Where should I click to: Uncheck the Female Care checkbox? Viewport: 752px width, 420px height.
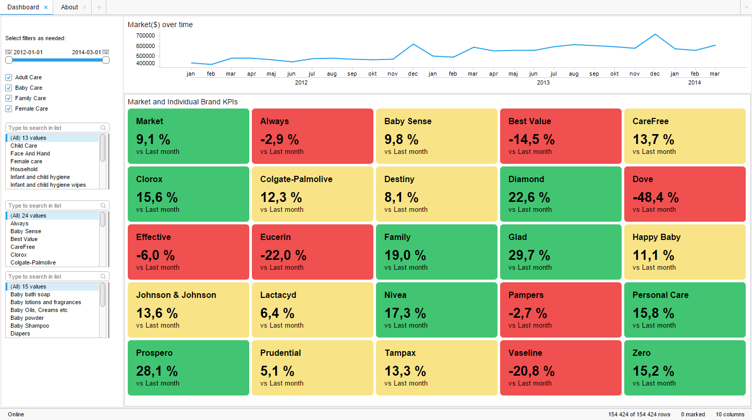(x=8, y=109)
